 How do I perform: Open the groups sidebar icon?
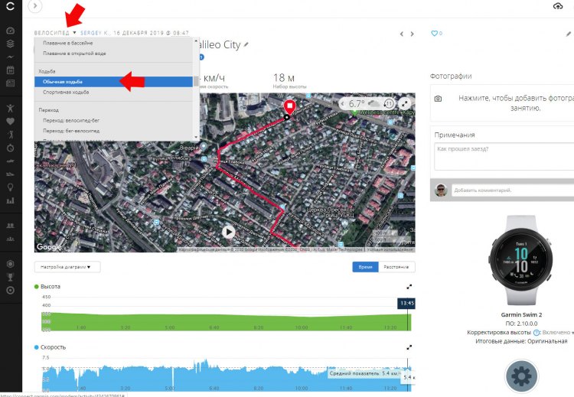pos(11,239)
